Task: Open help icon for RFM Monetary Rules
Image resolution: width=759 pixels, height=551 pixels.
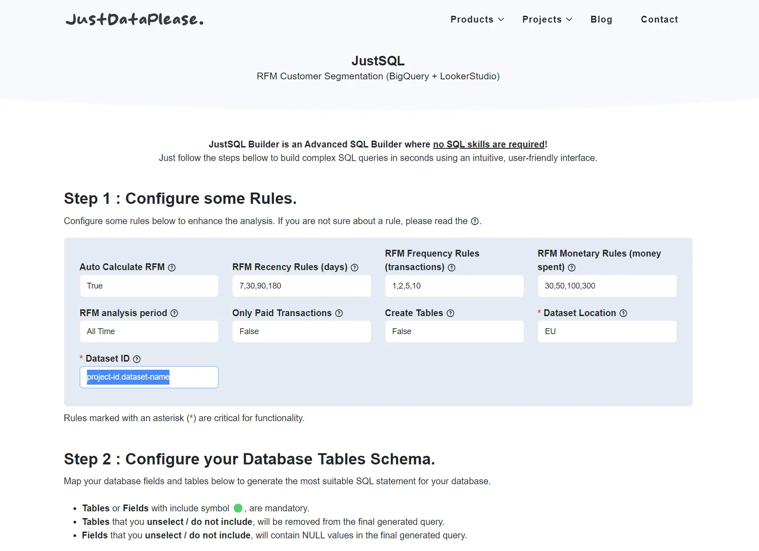Action: pos(572,267)
